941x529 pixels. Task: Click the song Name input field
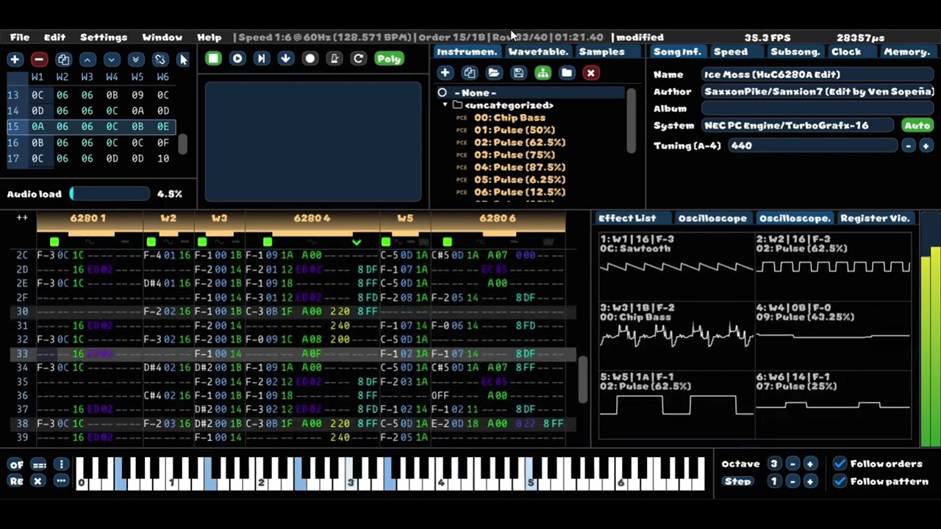click(817, 74)
